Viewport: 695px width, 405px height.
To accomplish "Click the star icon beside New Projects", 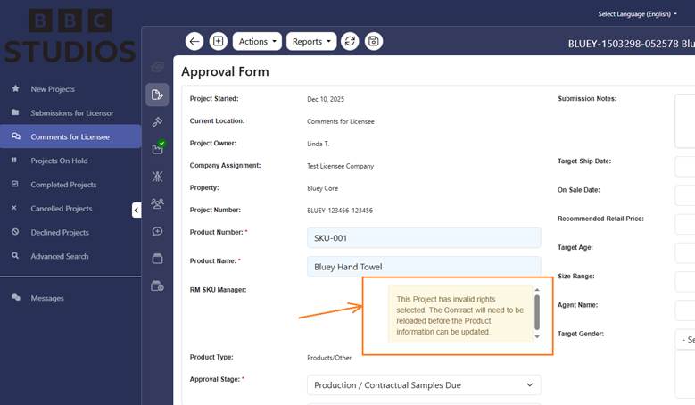I will point(15,88).
